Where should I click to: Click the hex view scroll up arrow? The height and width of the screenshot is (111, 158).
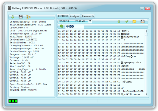click(x=146, y=31)
